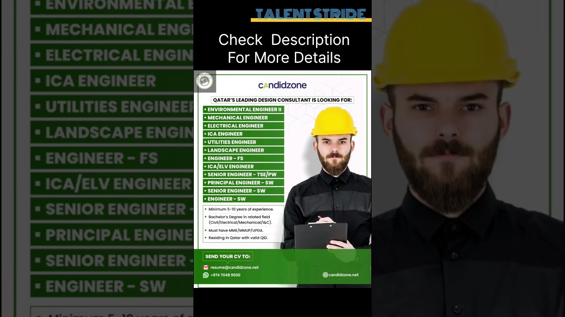Select 'Senior Engineer – TSE/PW' row in the center poster
The height and width of the screenshot is (317, 565).
pyautogui.click(x=243, y=174)
